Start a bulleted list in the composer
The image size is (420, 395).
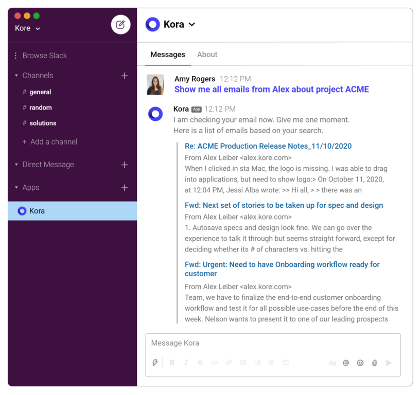(257, 363)
